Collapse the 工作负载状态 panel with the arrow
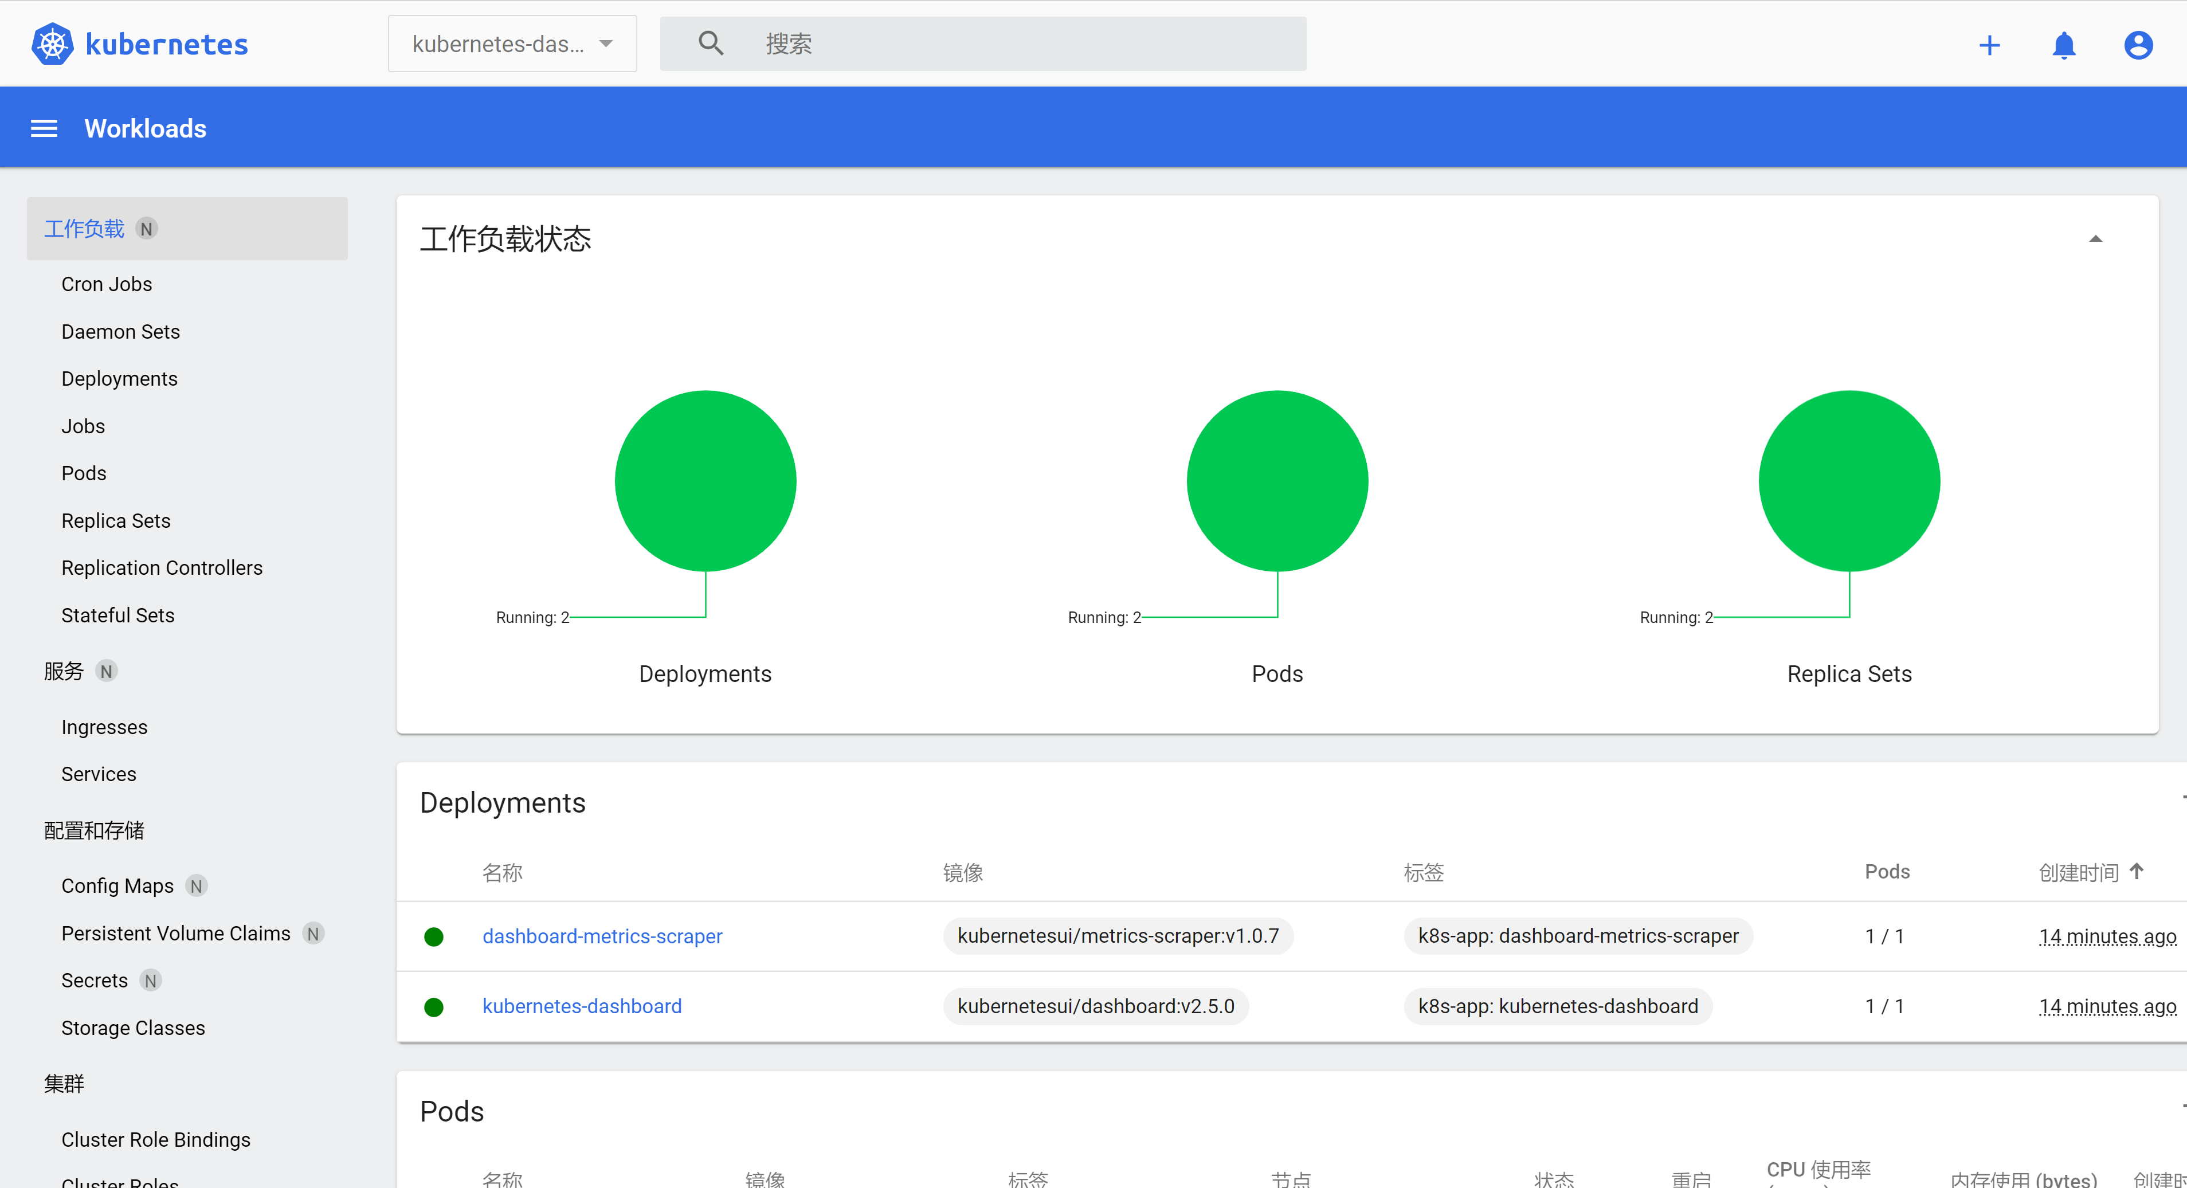 (x=2095, y=240)
